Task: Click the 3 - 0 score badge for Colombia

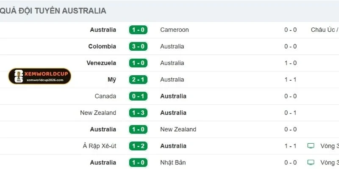Action: pos(138,46)
